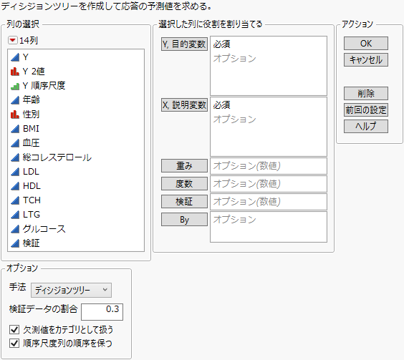Click continuous icon beside 血圧

coord(15,143)
